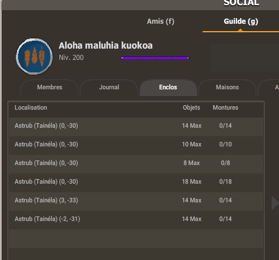Screen dimensions: 279x260
Task: Select the Astrub (Tainéla) (3, -33) paddock
Action: coord(136,200)
